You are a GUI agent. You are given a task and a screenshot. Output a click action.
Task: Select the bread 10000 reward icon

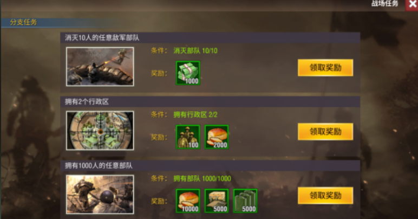(x=188, y=201)
